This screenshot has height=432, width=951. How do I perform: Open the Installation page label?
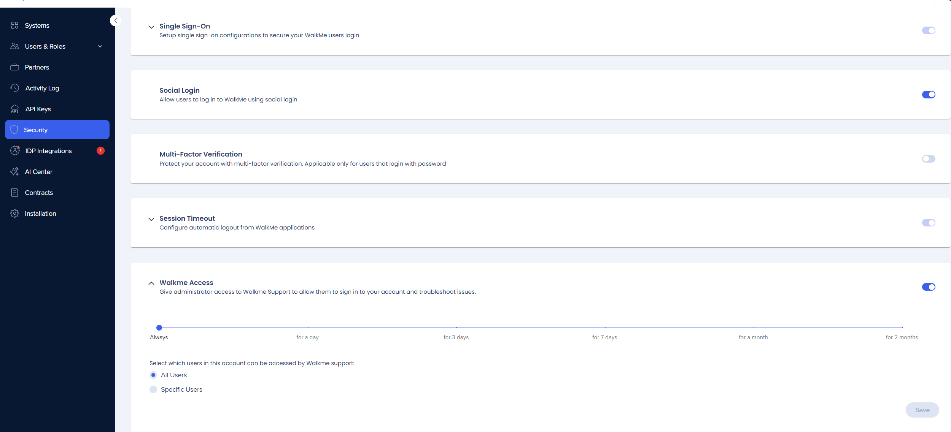pyautogui.click(x=40, y=214)
